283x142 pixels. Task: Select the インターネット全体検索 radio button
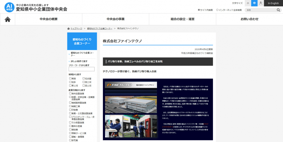click(217, 10)
